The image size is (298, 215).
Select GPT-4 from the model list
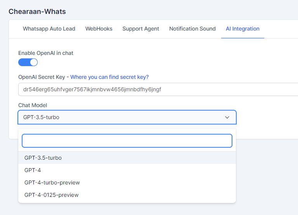pyautogui.click(x=33, y=170)
